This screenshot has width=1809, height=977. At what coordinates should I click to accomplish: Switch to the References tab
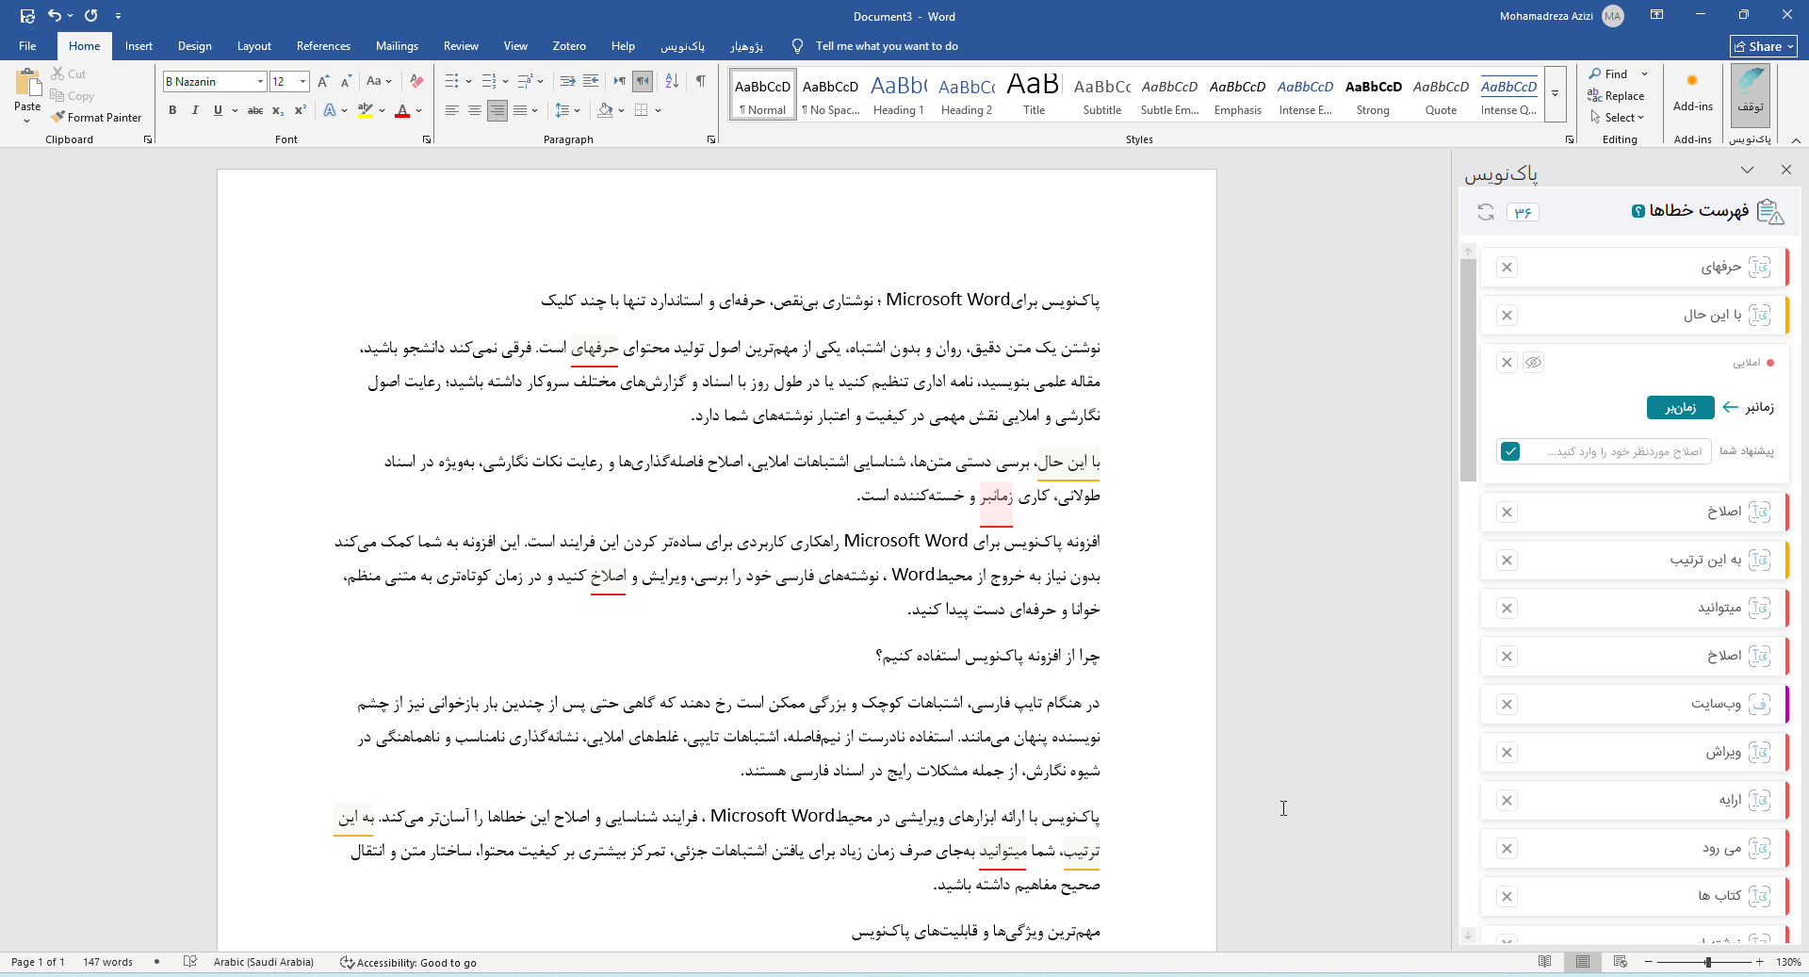(323, 46)
